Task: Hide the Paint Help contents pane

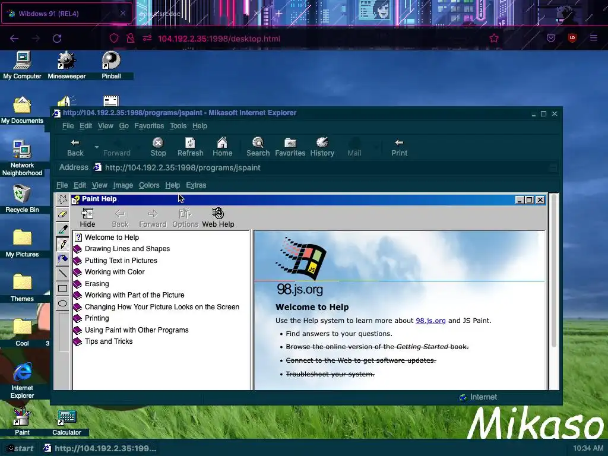Action: click(88, 218)
